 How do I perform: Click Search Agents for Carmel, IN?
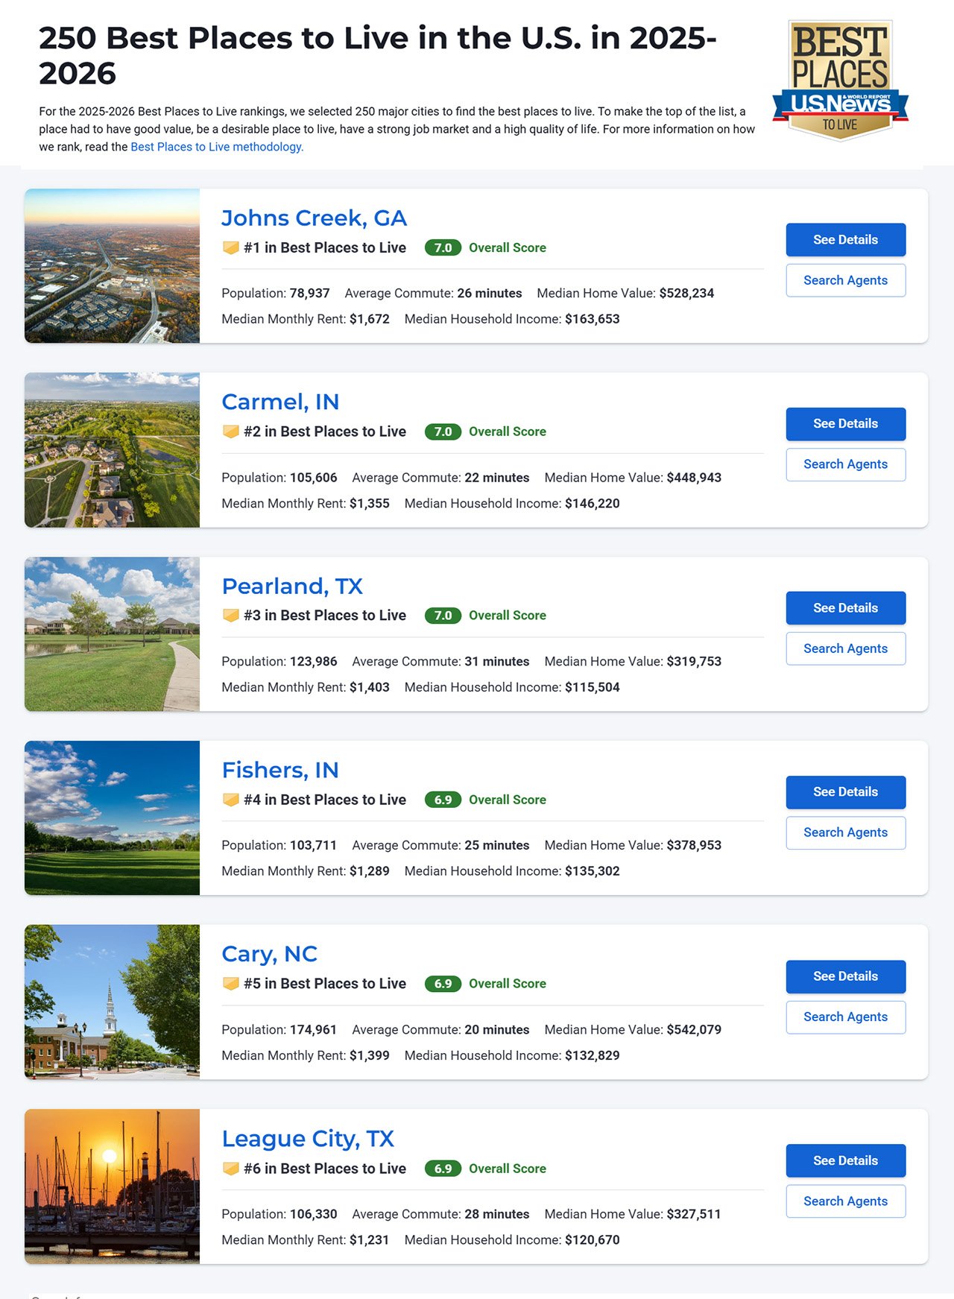(845, 464)
